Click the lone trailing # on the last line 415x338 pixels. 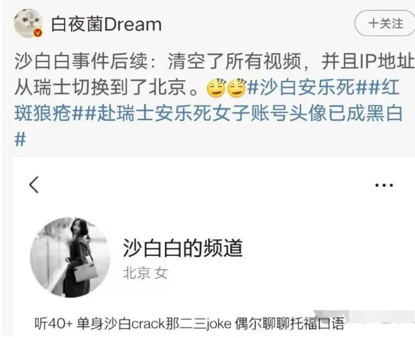pos(20,139)
